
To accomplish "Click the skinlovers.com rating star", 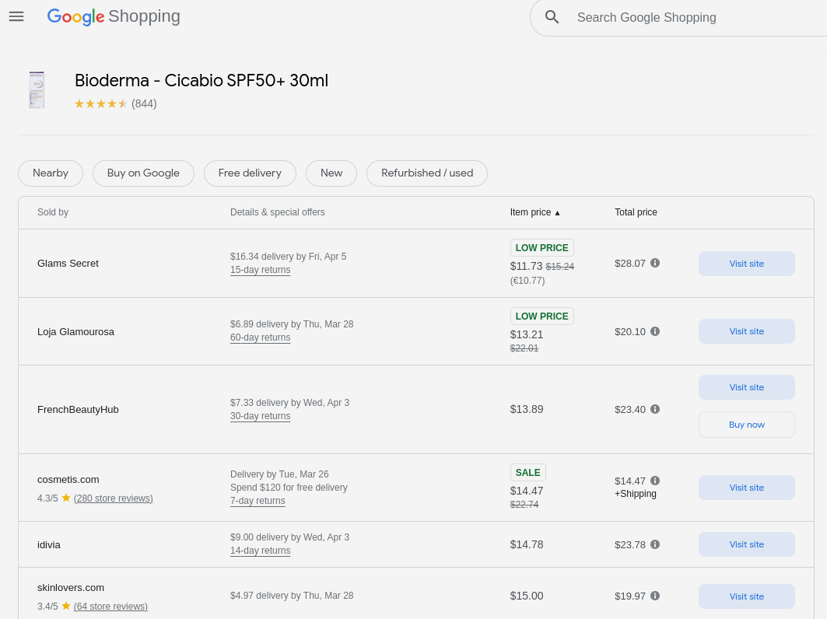I will [66, 606].
